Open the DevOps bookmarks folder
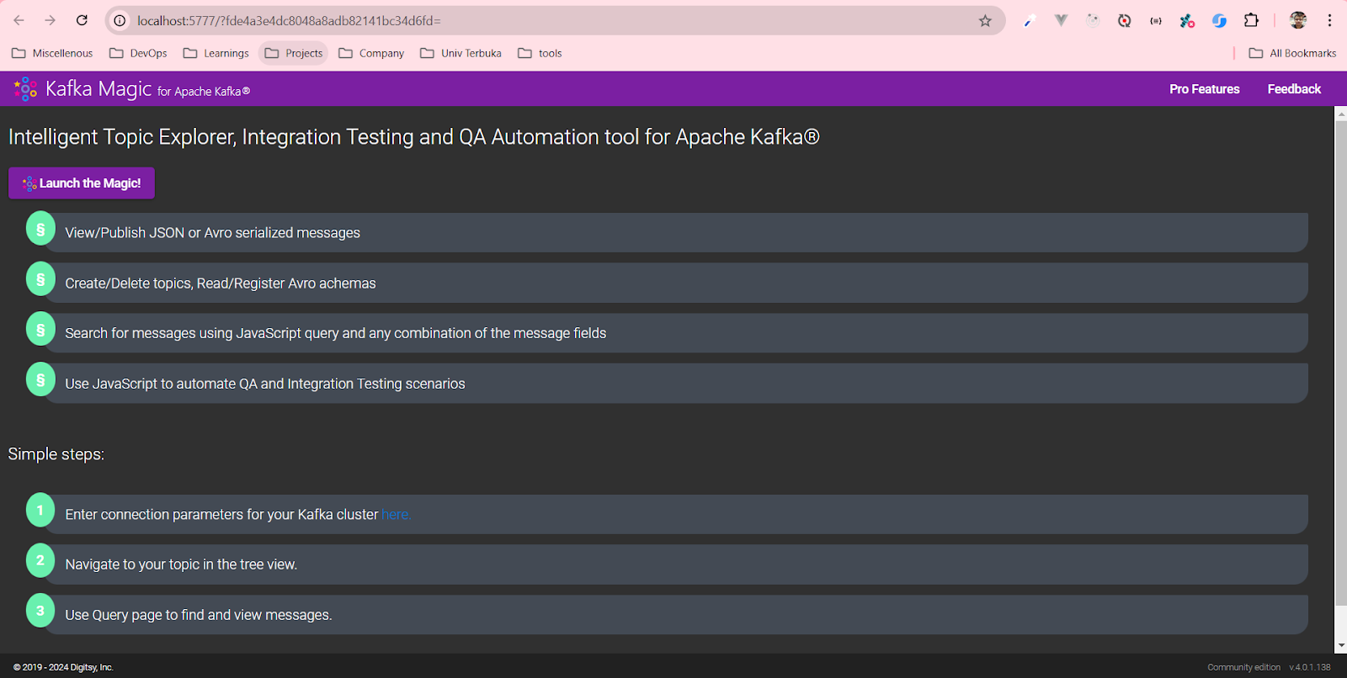Screen dimensions: 1347x678 pyautogui.click(x=138, y=53)
